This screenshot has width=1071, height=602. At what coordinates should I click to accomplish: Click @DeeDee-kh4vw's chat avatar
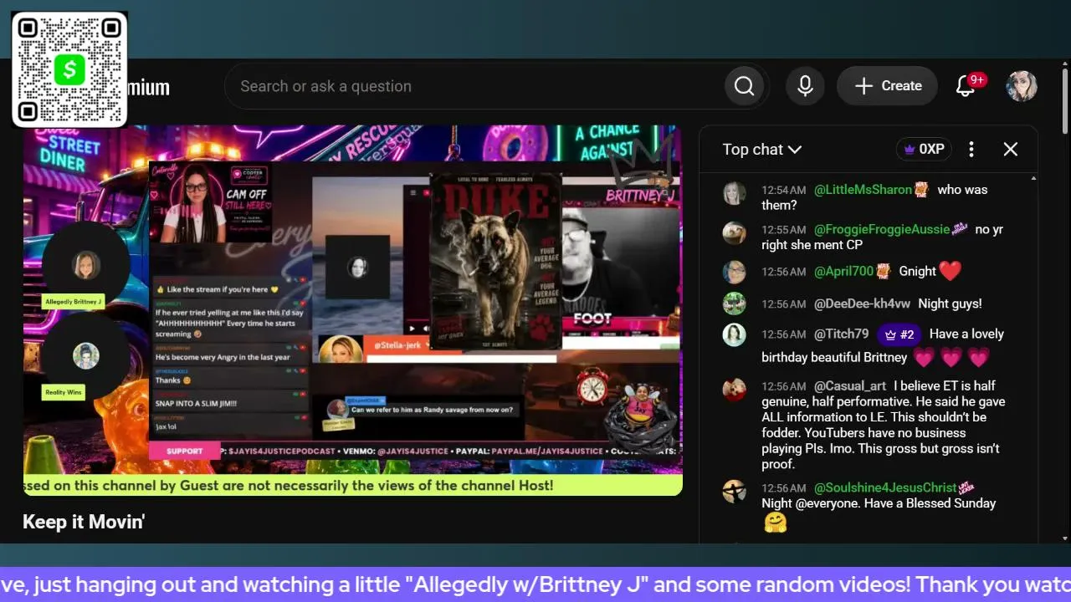tap(734, 303)
